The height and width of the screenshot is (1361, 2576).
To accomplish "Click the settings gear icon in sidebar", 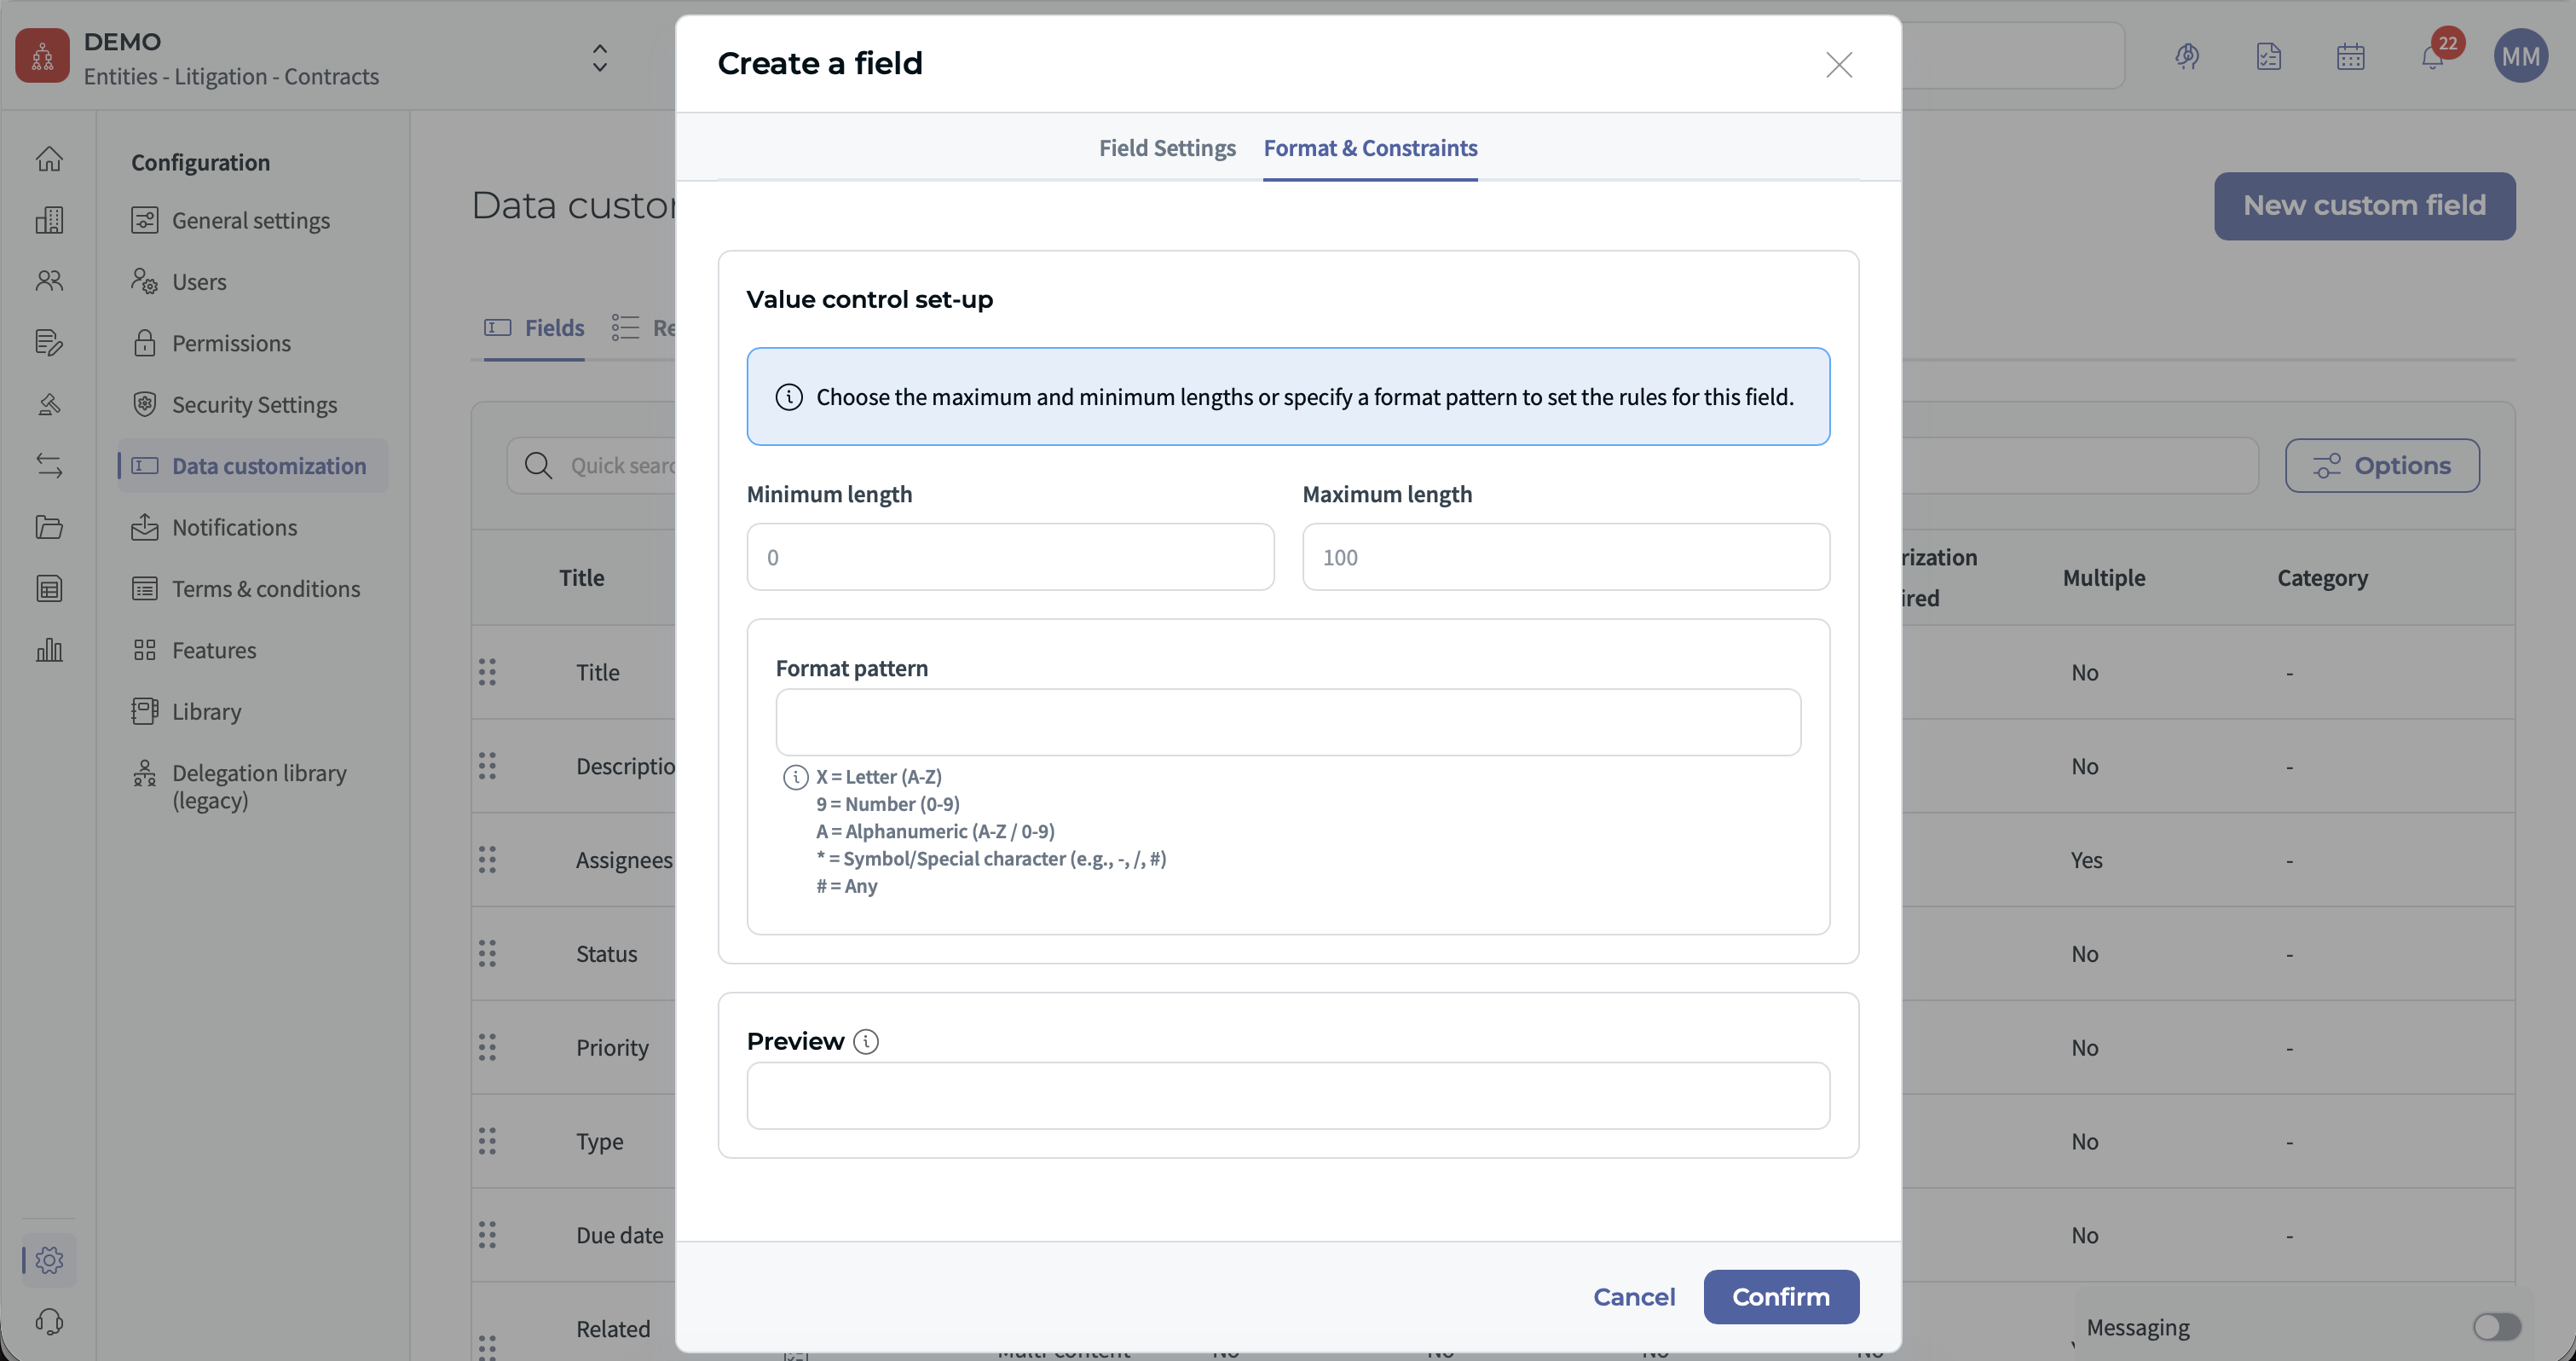I will click(x=49, y=1260).
